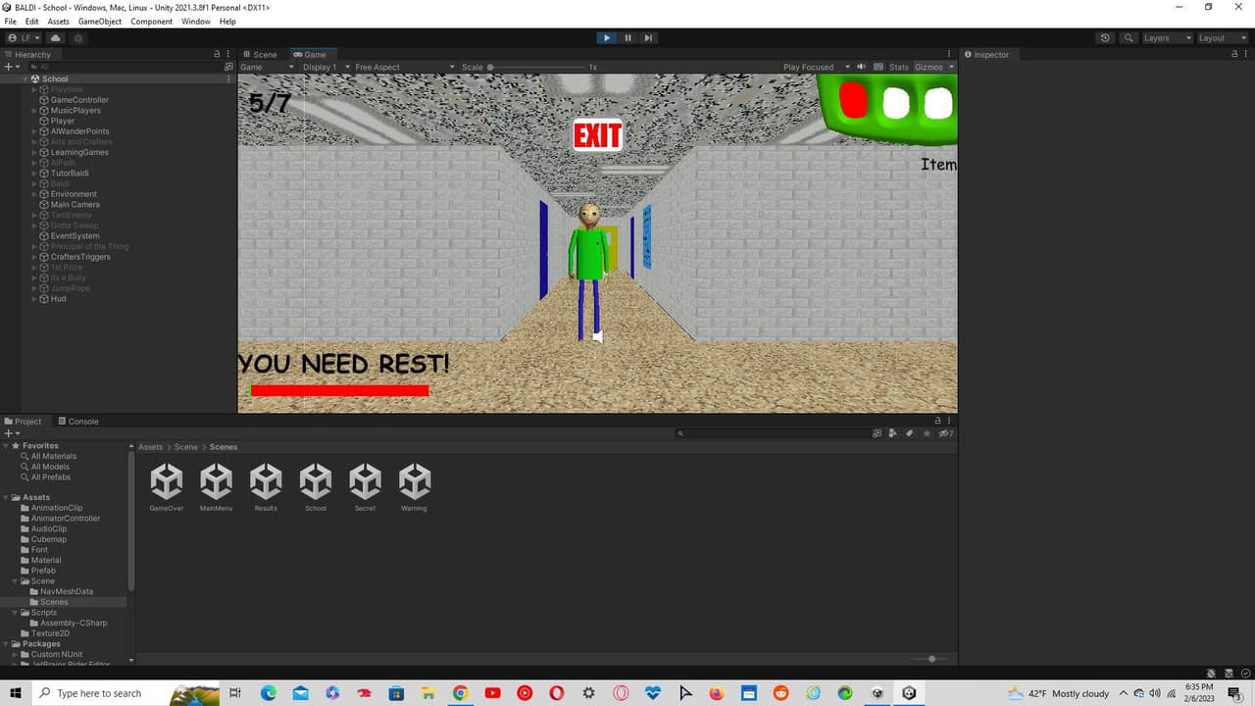Switch to the Scene tab
The image size is (1255, 706).
[x=261, y=55]
